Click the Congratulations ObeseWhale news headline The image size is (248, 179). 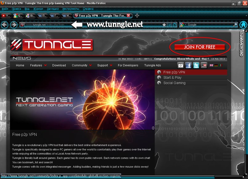coord(181,59)
